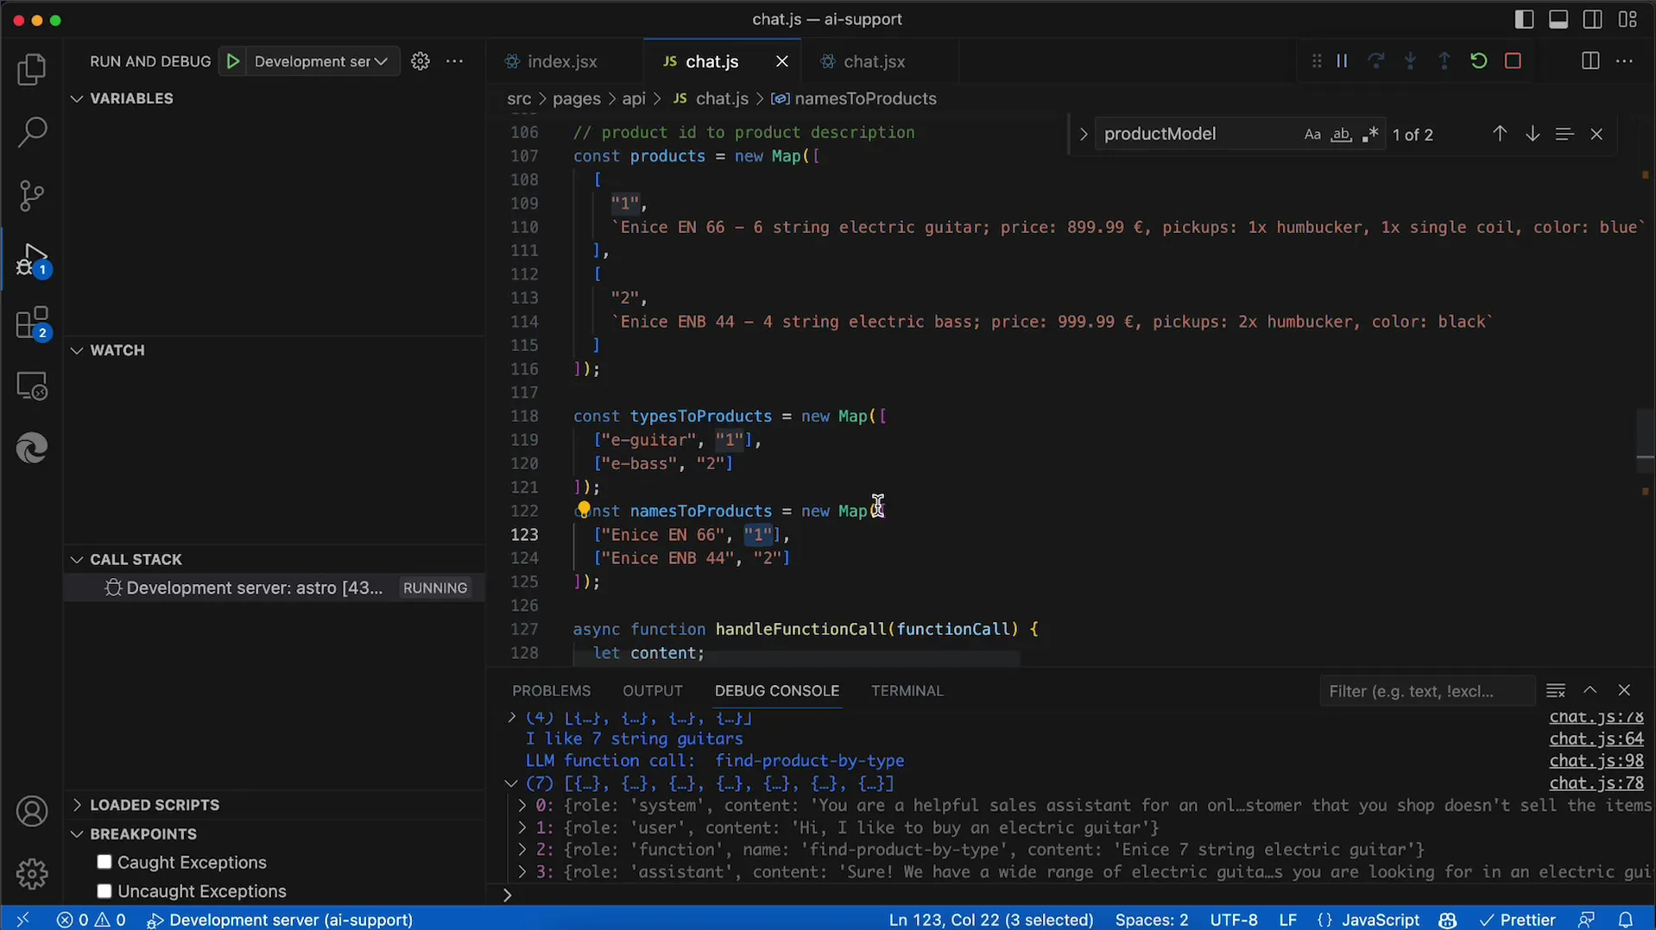Screen dimensions: 1656x930
Task: Collapse the CALL STACK section
Action: pos(77,559)
